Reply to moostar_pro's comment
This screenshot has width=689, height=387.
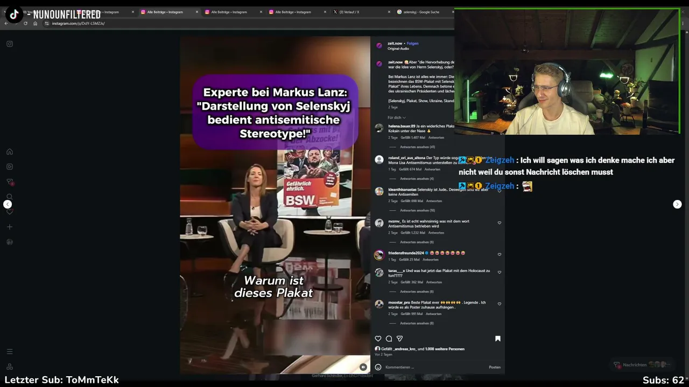[x=433, y=314]
